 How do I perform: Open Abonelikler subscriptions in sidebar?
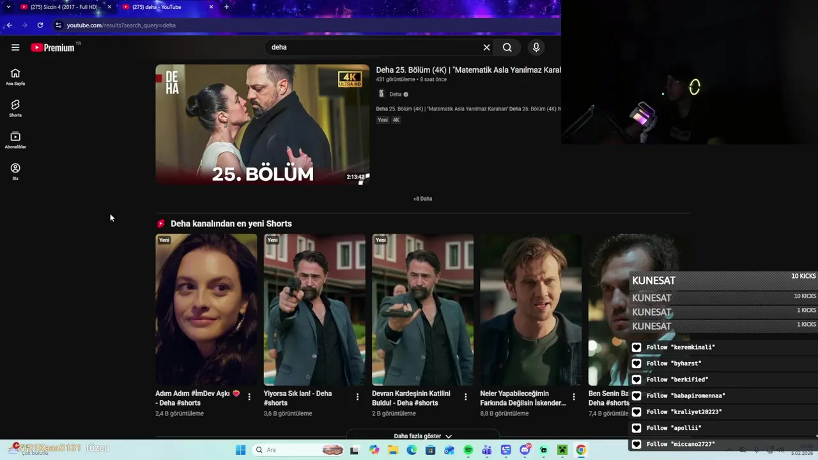click(x=15, y=140)
